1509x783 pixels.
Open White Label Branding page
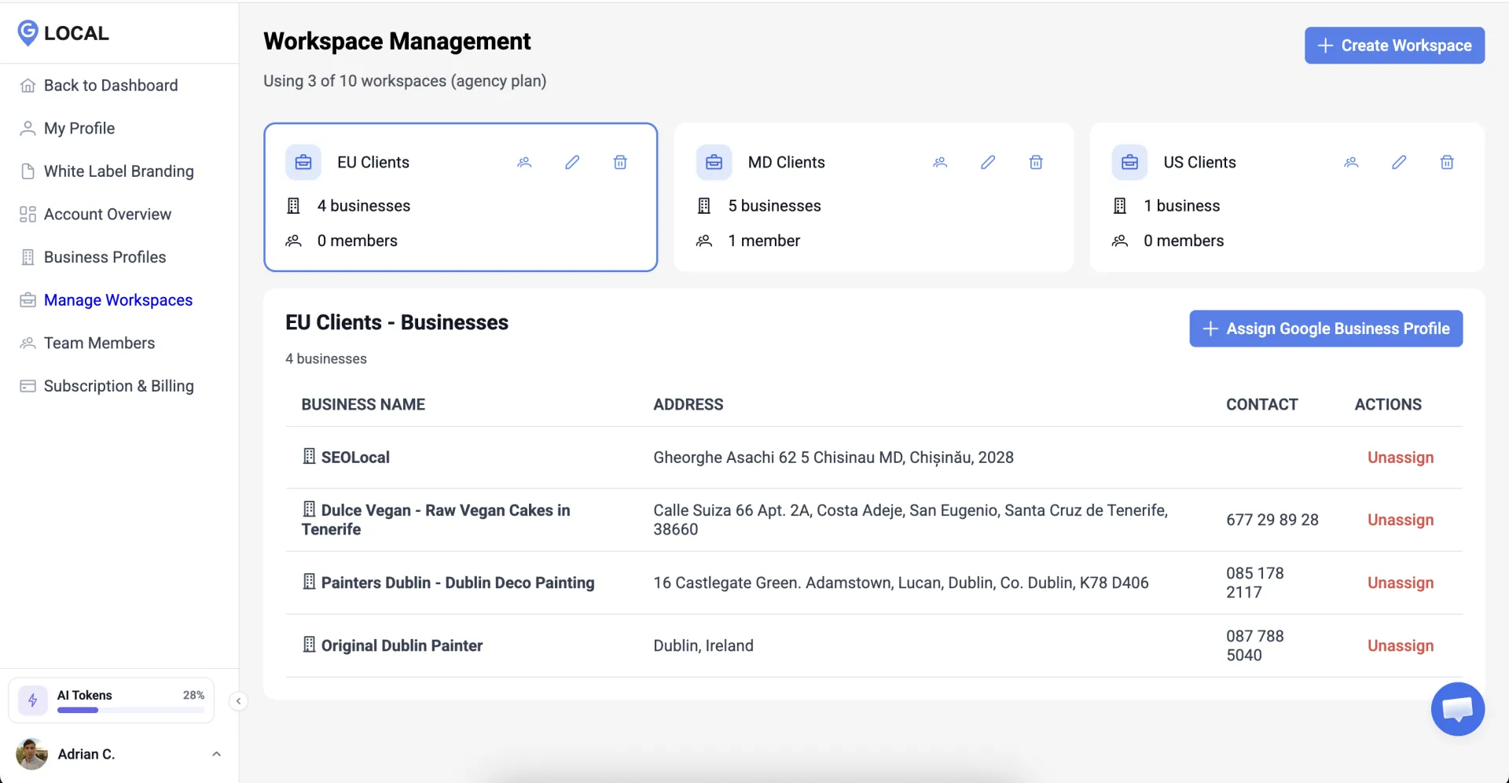point(119,171)
